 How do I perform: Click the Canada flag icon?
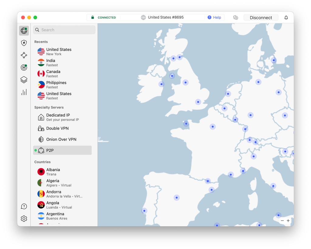point(41,74)
